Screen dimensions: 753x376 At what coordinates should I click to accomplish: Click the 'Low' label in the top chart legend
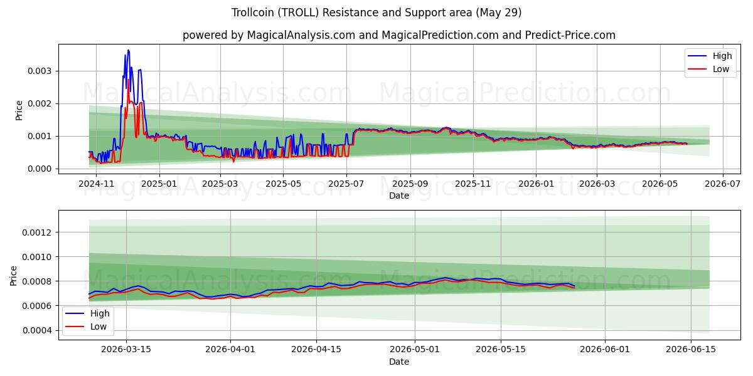coord(721,69)
